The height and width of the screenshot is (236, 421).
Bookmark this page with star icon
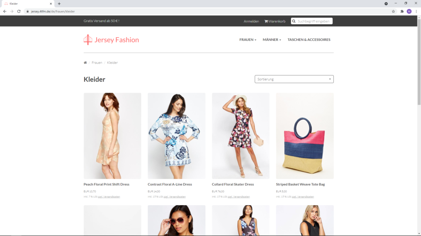pos(393,11)
